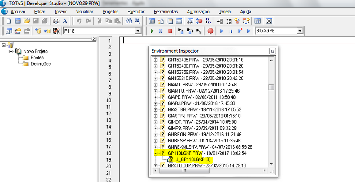Expand the GIAMT.PRW tree node
The height and width of the screenshot is (182, 355).
(x=156, y=85)
